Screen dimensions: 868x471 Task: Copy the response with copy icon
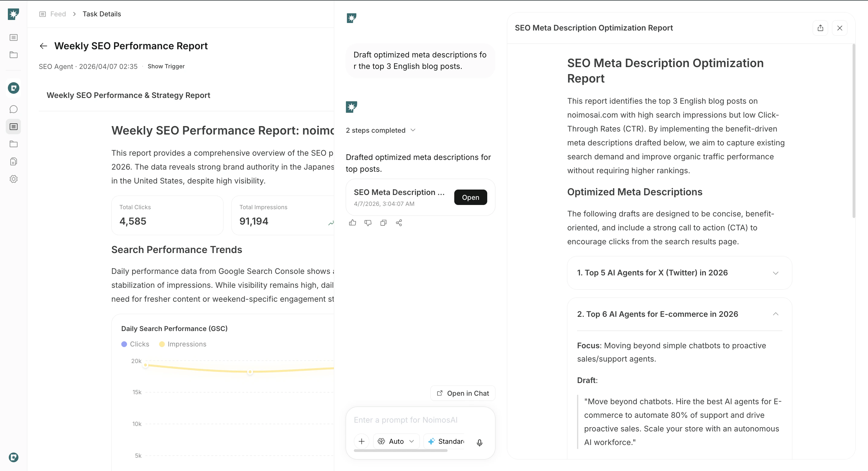point(383,223)
